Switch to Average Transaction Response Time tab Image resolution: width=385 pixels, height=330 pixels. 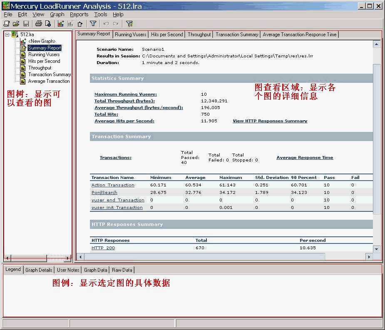pyautogui.click(x=300, y=35)
